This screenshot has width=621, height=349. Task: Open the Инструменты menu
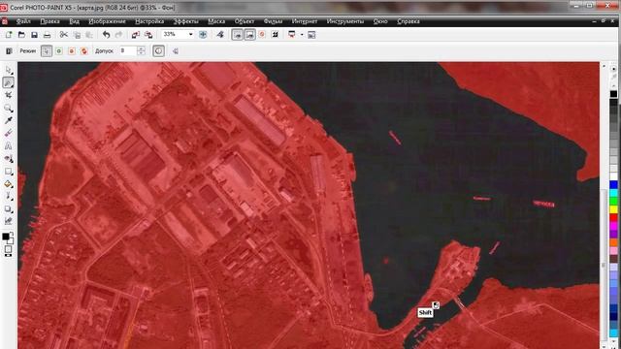click(345, 21)
